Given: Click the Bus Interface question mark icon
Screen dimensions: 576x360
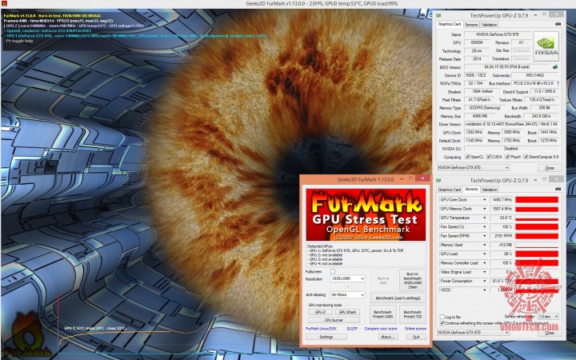Looking at the screenshot, I should [558, 83].
